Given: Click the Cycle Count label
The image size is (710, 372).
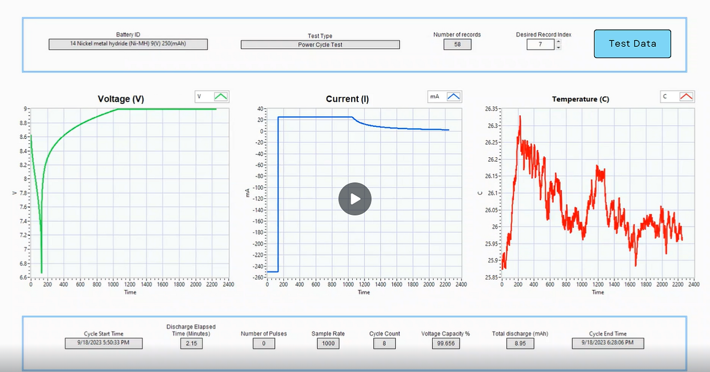Looking at the screenshot, I should point(384,334).
